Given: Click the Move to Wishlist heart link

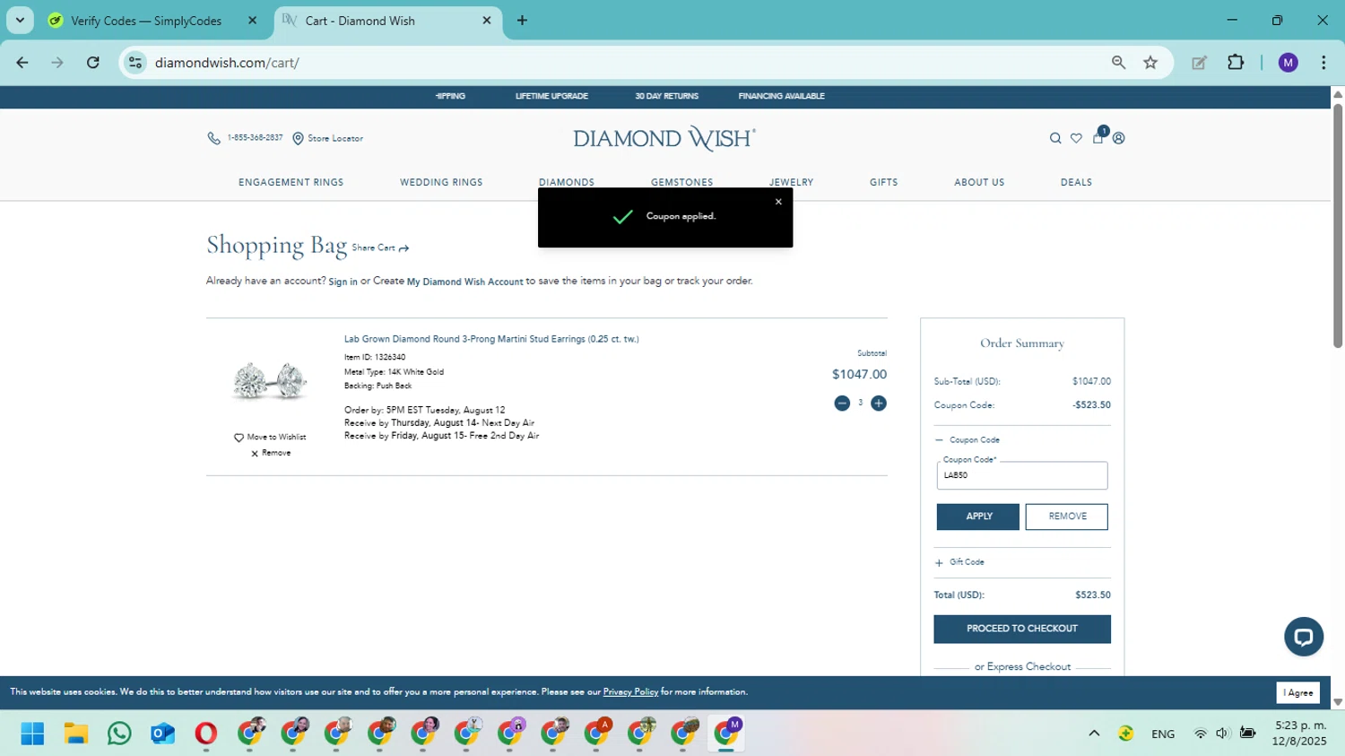Looking at the screenshot, I should pos(270,438).
